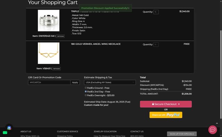Select FedEx 2nd Day - Free shipping

tap(86, 92)
